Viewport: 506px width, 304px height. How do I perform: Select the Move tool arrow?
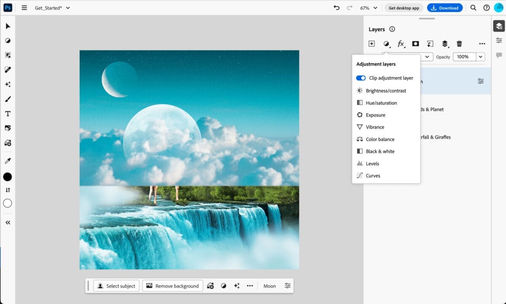8,26
